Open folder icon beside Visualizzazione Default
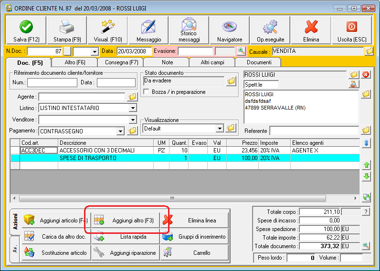The height and width of the screenshot is (271, 380). [231, 128]
